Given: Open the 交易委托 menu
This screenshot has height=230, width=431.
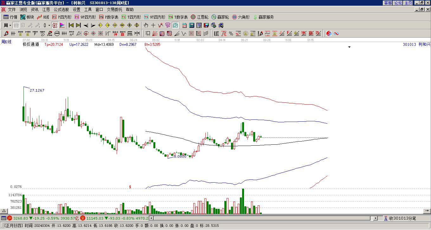Looking at the screenshot, I should tap(114, 9).
